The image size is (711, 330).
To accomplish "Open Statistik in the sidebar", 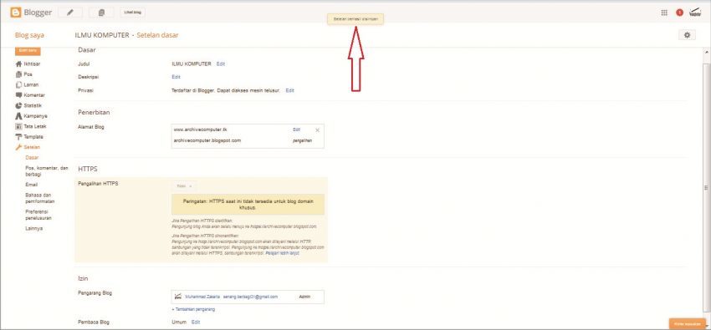I will (33, 105).
